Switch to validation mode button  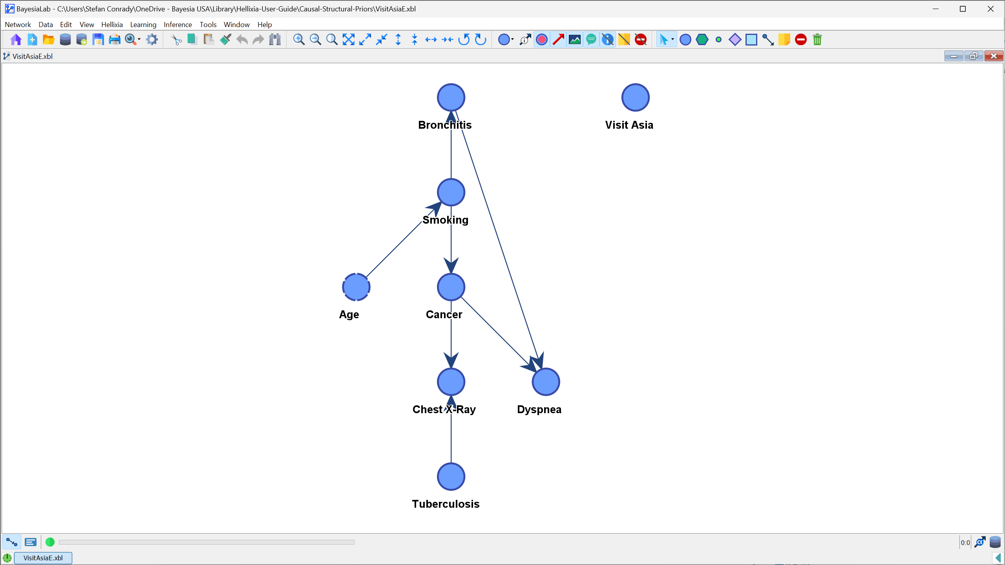point(30,542)
